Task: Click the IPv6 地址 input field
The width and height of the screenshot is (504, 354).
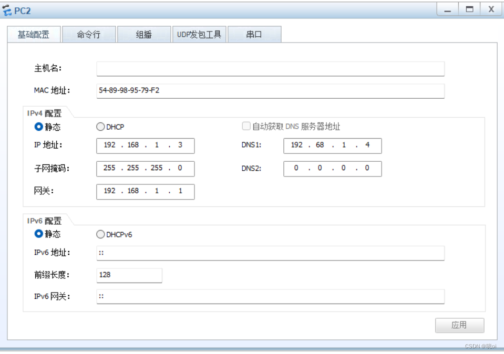Action: coord(270,253)
